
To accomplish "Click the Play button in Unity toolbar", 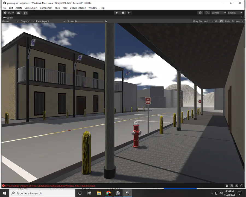I will 117,13.
